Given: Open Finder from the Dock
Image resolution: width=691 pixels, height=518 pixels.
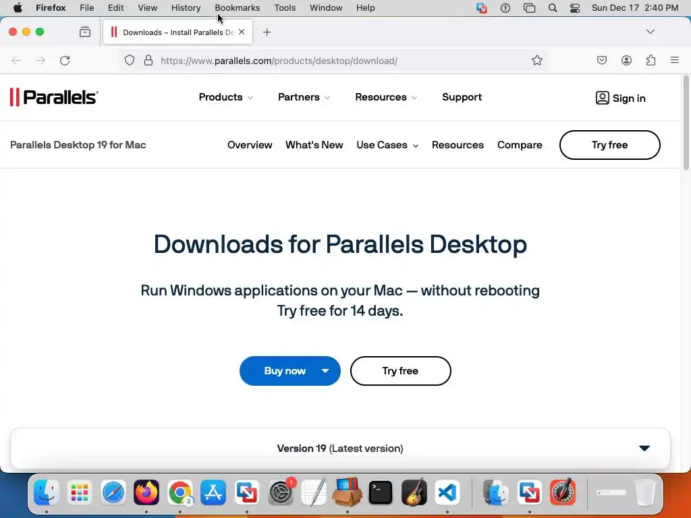Looking at the screenshot, I should [x=47, y=492].
